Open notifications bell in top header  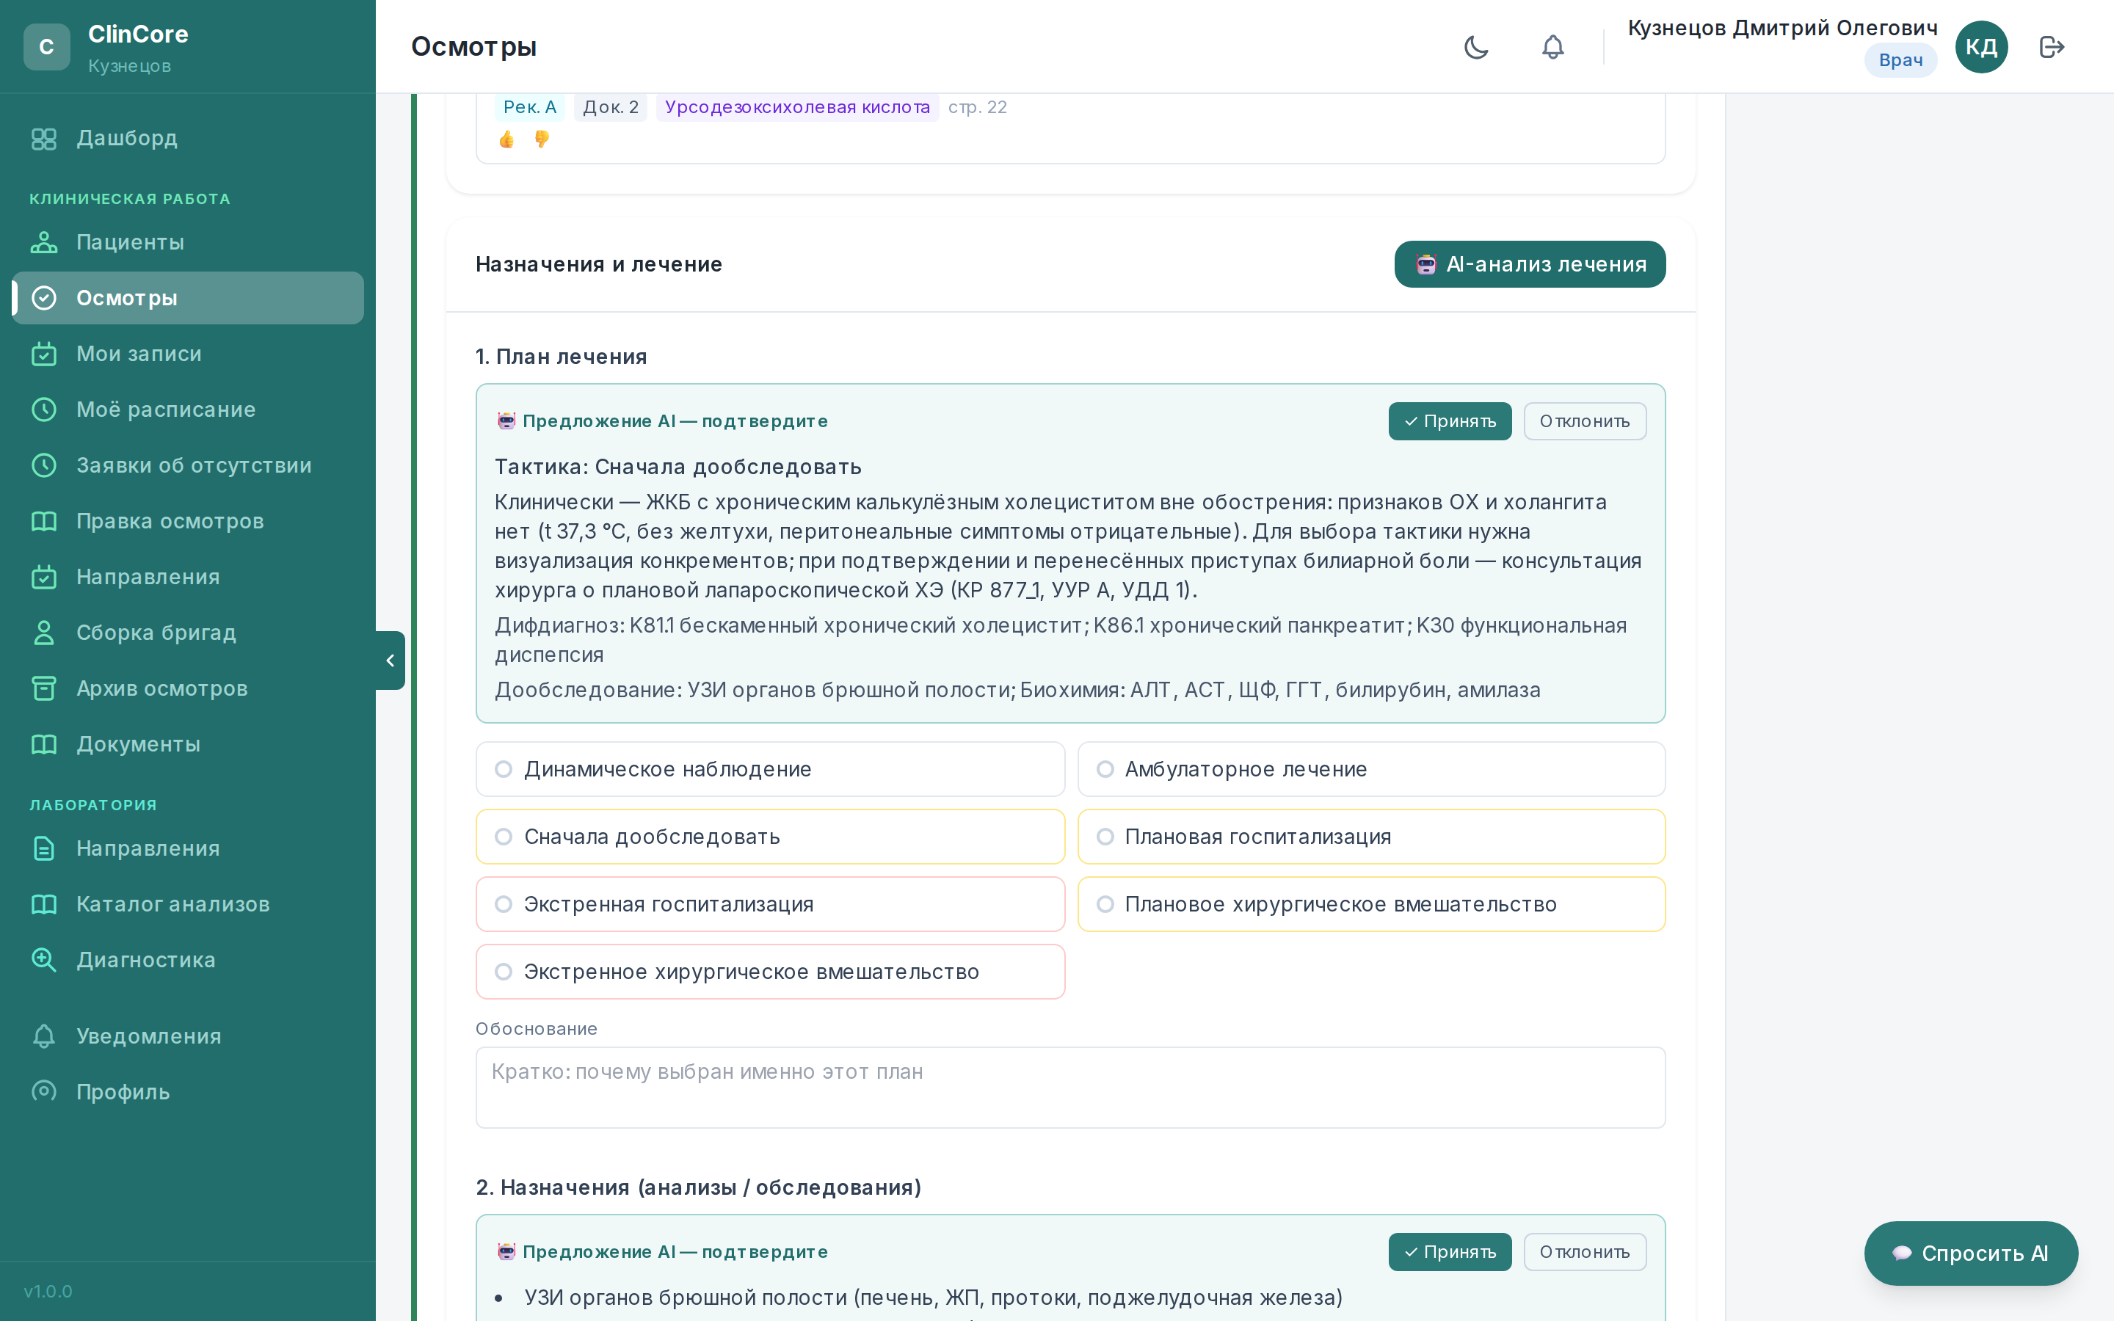coord(1553,47)
